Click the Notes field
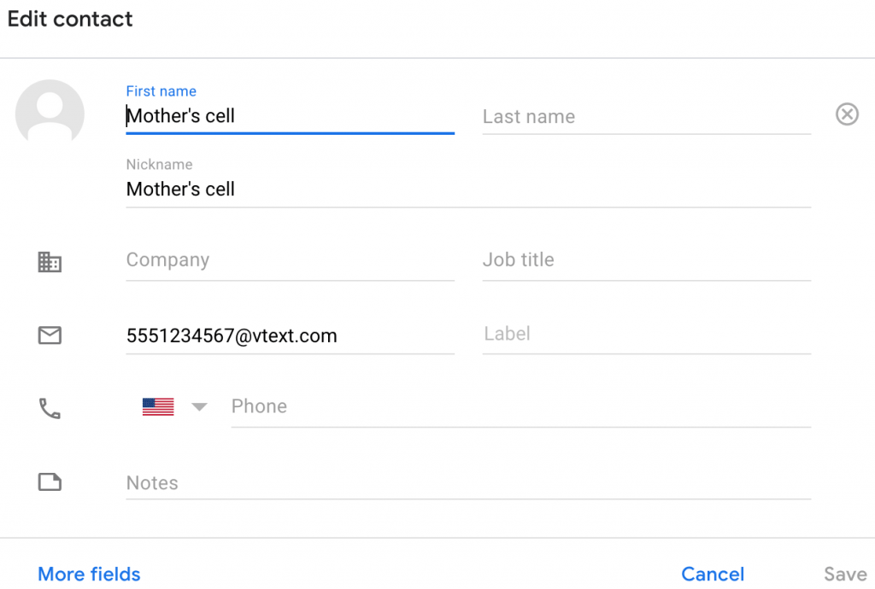The height and width of the screenshot is (589, 875). pyautogui.click(x=467, y=483)
